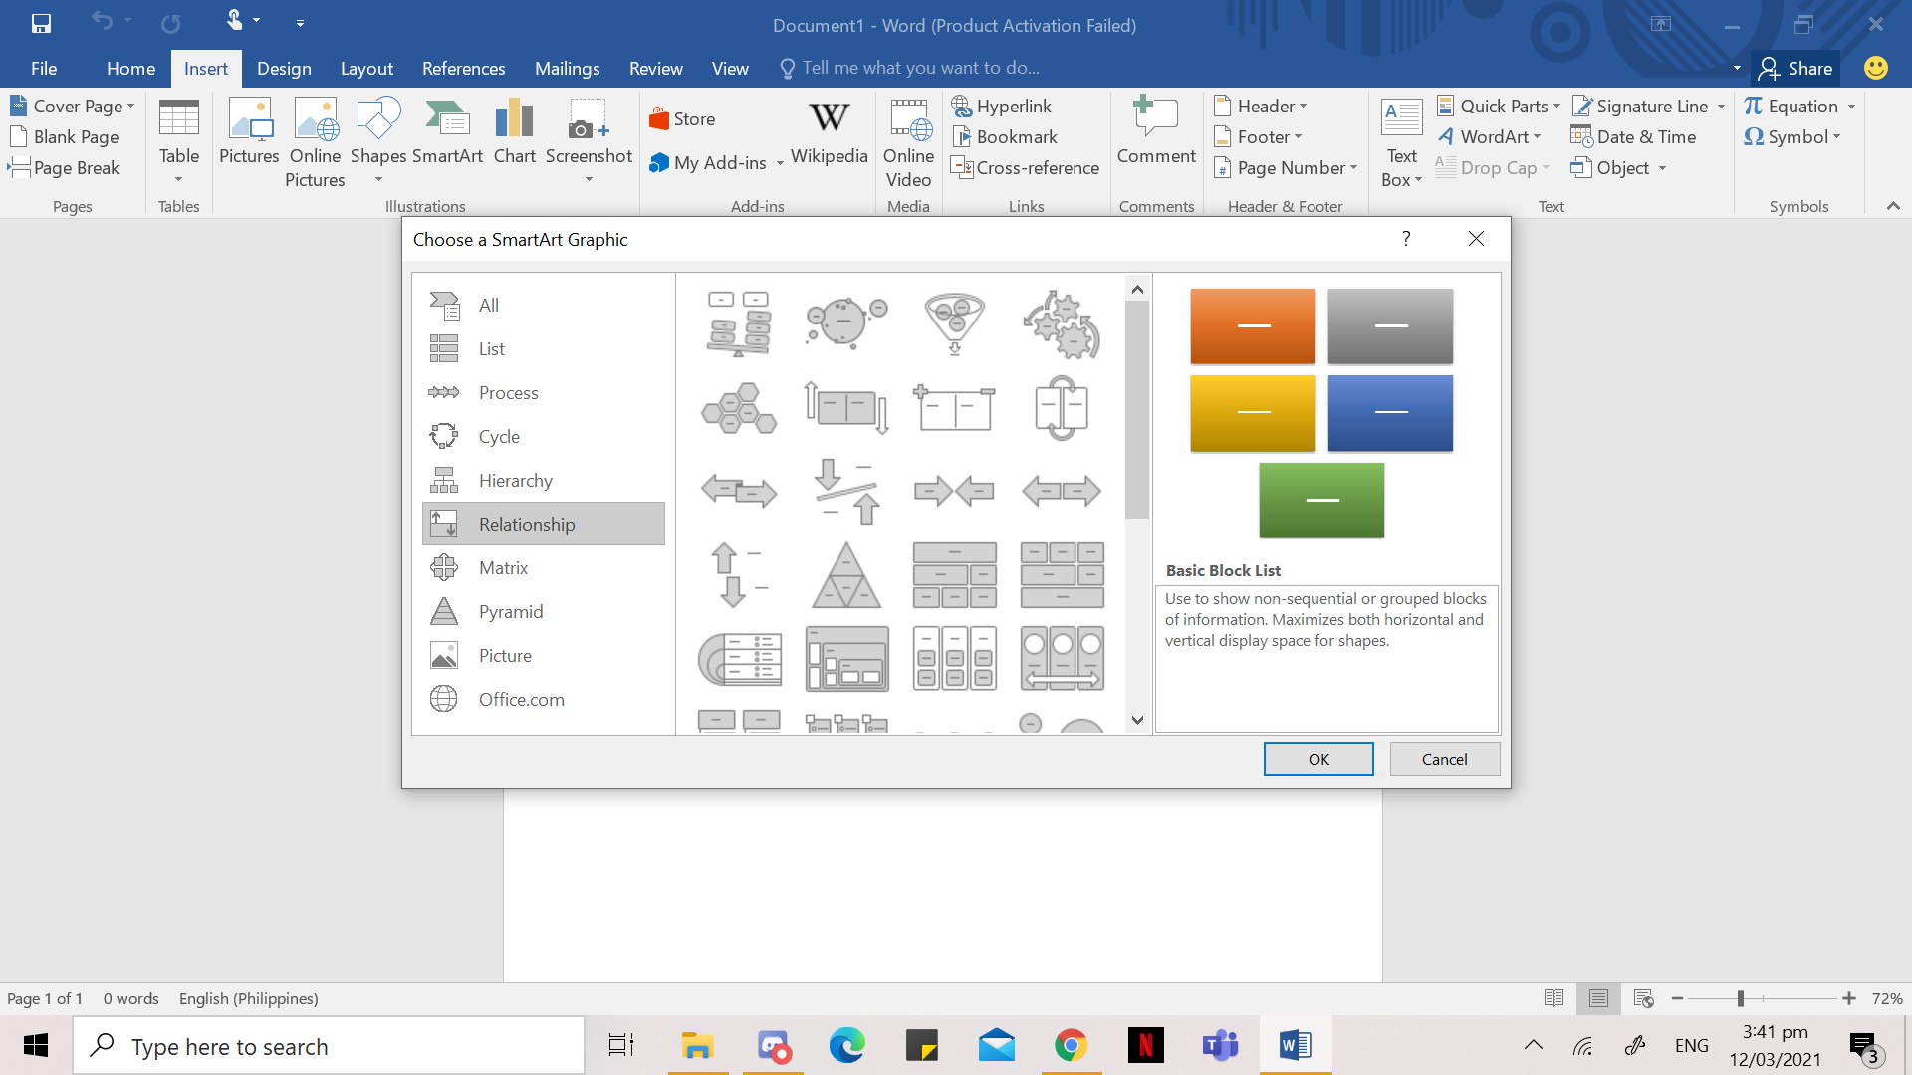Screen dimensions: 1912x1075
Task: Cancel the SmartArt dialog
Action: point(1444,758)
